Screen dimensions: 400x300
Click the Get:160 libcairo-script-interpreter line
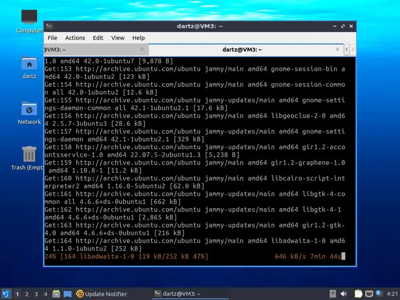[x=195, y=182]
